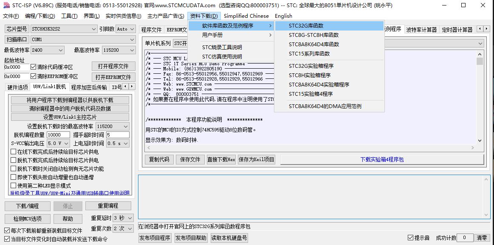Enable 脱机下载完成后持续给目标芯片供电
This screenshot has width=494, height=245.
click(13, 160)
